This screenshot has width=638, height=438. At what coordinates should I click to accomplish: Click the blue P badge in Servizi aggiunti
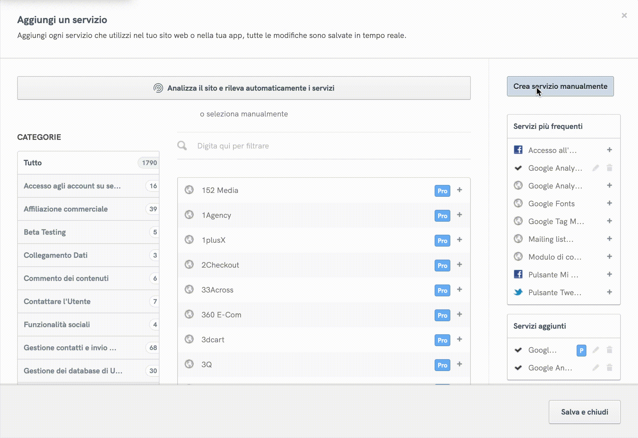(581, 350)
